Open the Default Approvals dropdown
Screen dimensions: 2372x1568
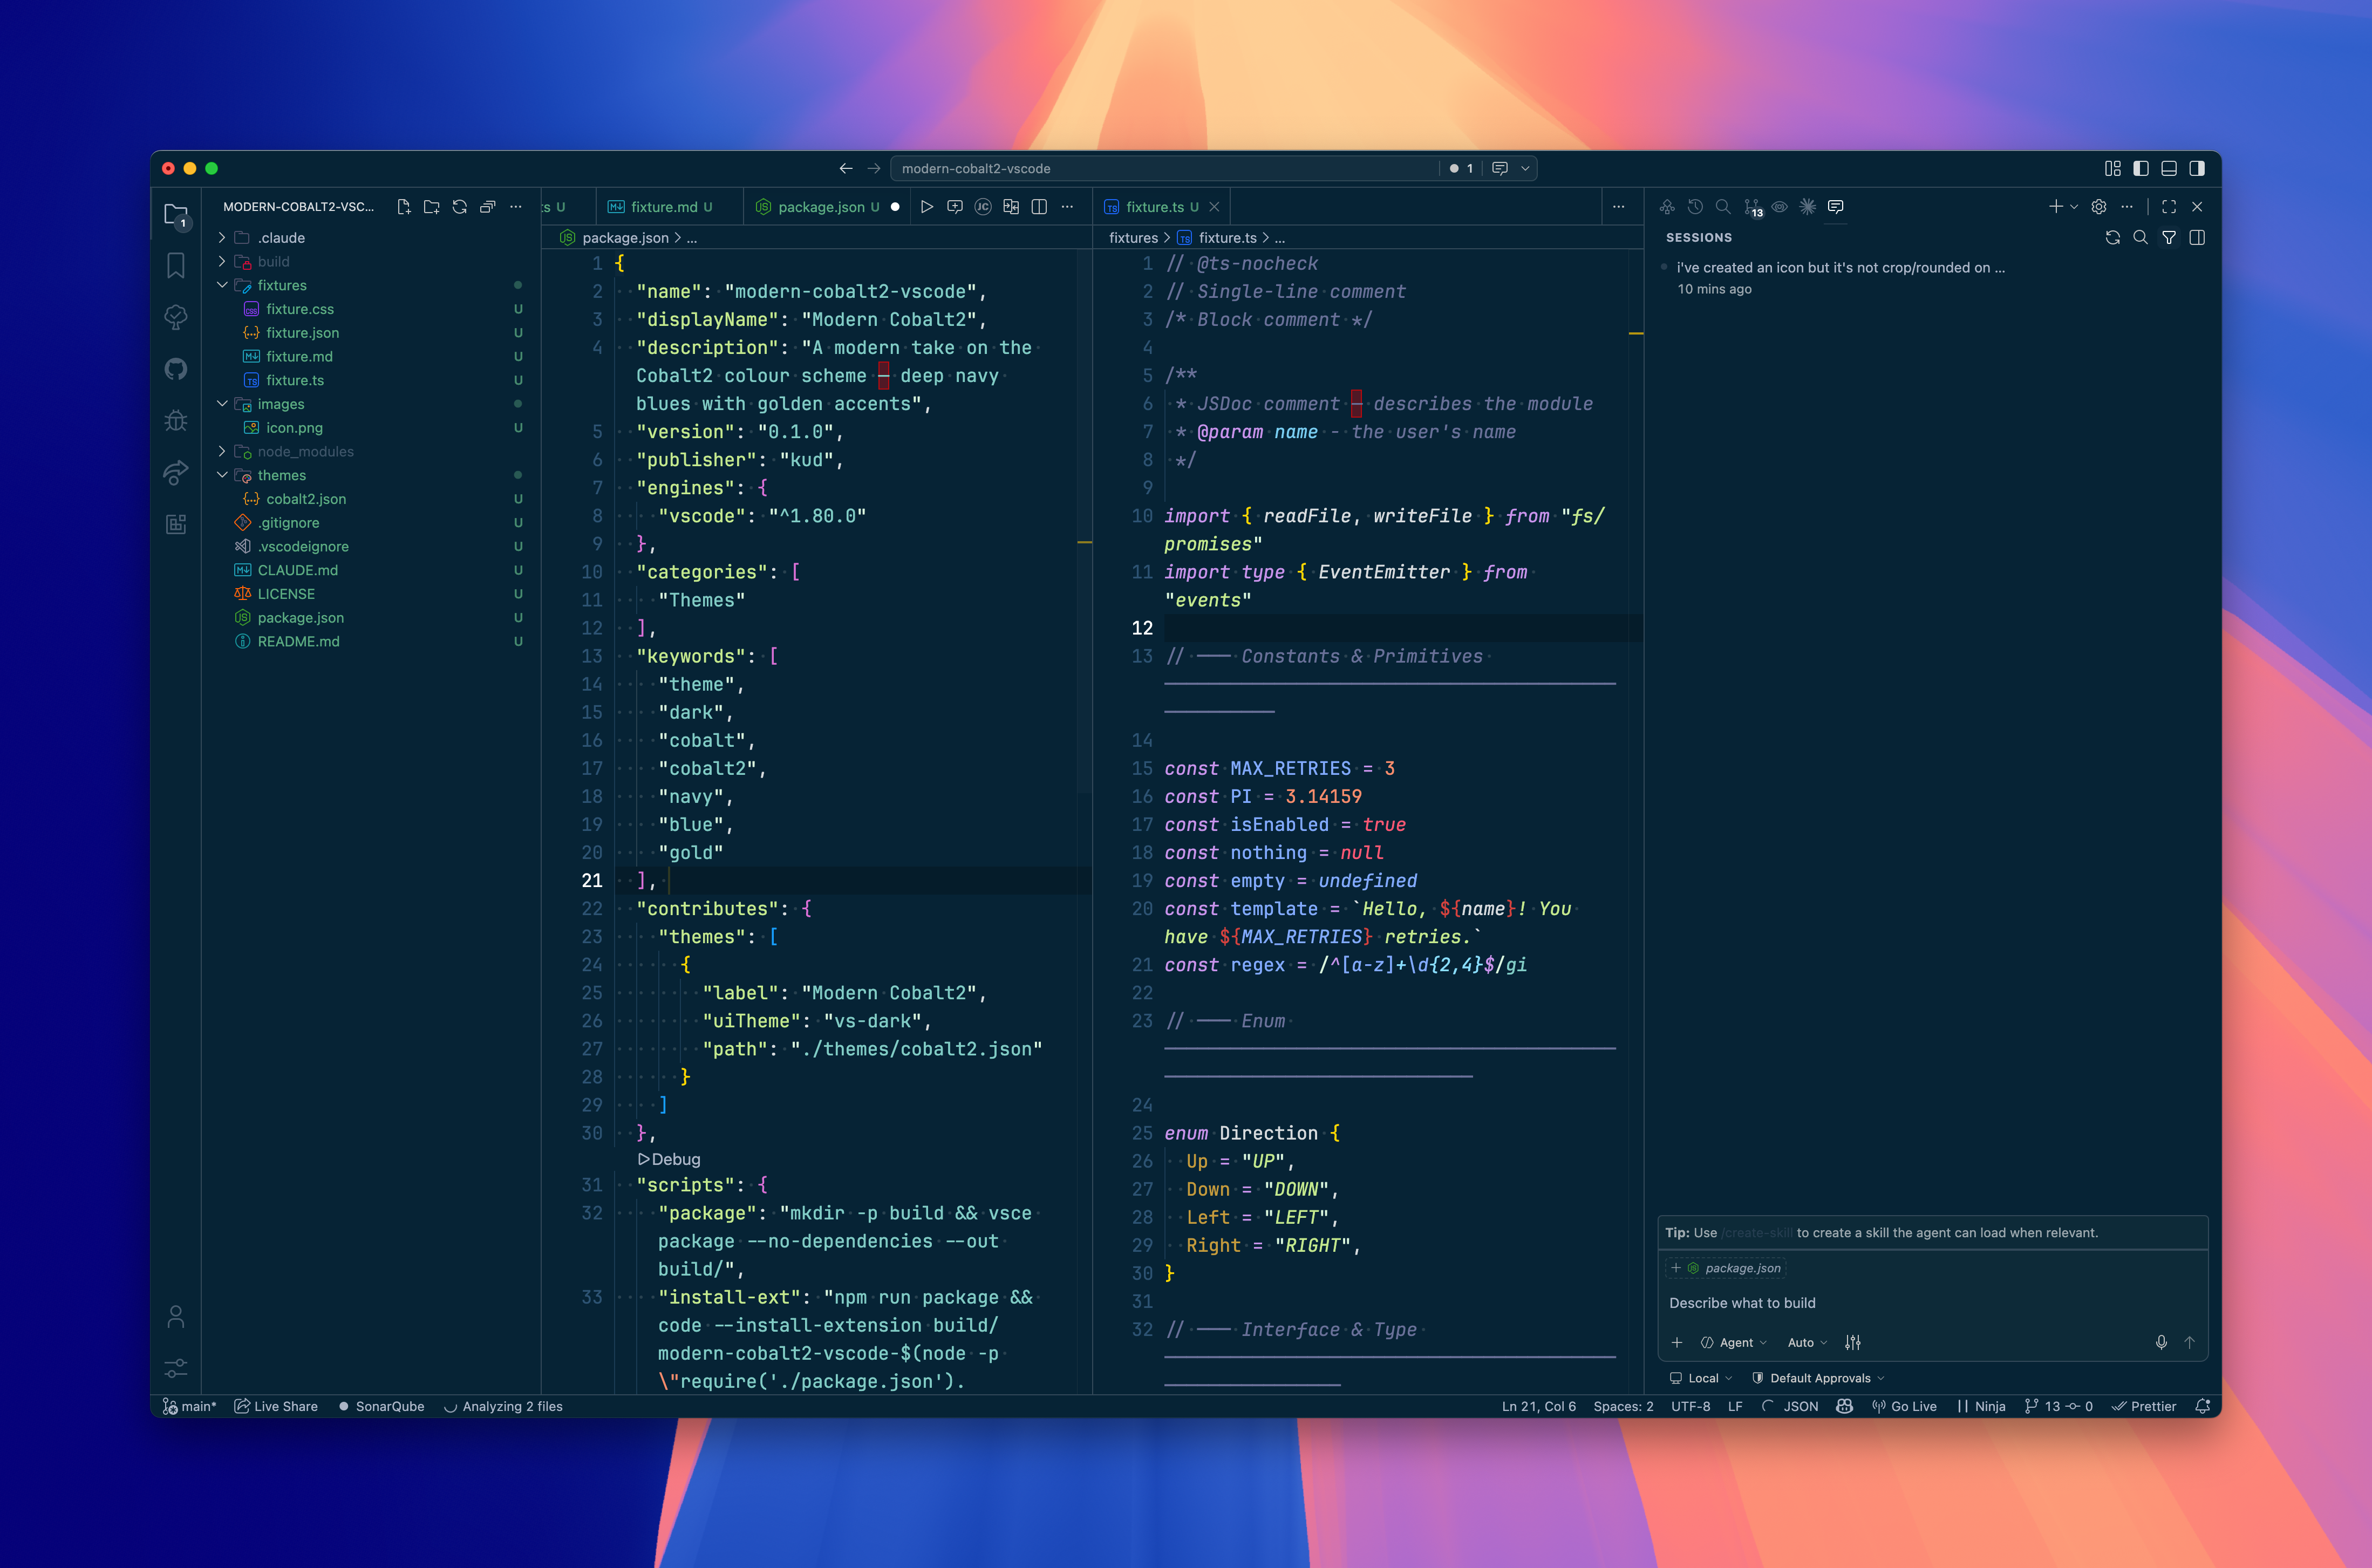tap(1819, 1378)
